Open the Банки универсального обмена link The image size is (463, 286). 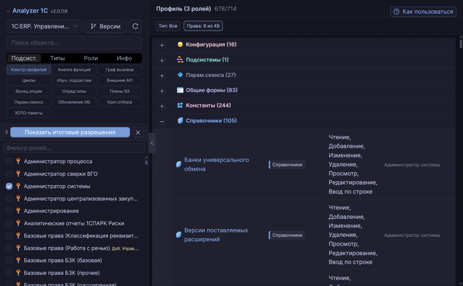coord(217,164)
